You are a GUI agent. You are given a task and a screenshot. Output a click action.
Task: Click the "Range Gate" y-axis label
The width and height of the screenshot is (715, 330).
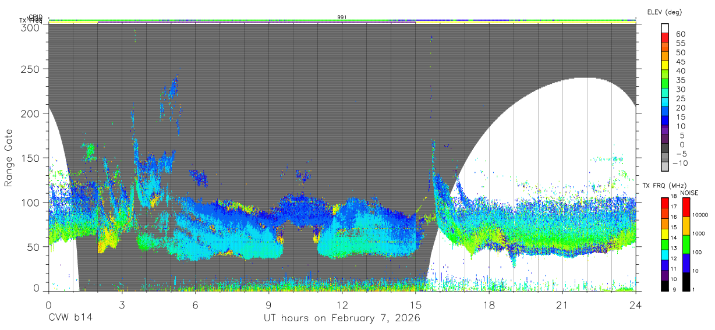pyautogui.click(x=9, y=158)
